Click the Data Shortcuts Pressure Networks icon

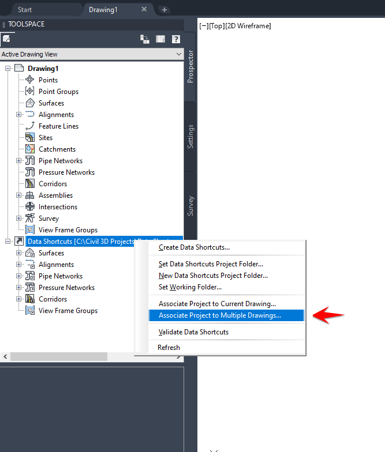tap(30, 287)
